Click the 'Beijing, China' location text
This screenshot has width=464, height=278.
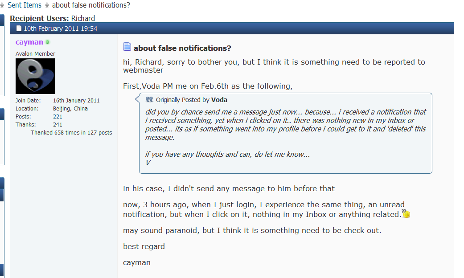70,109
